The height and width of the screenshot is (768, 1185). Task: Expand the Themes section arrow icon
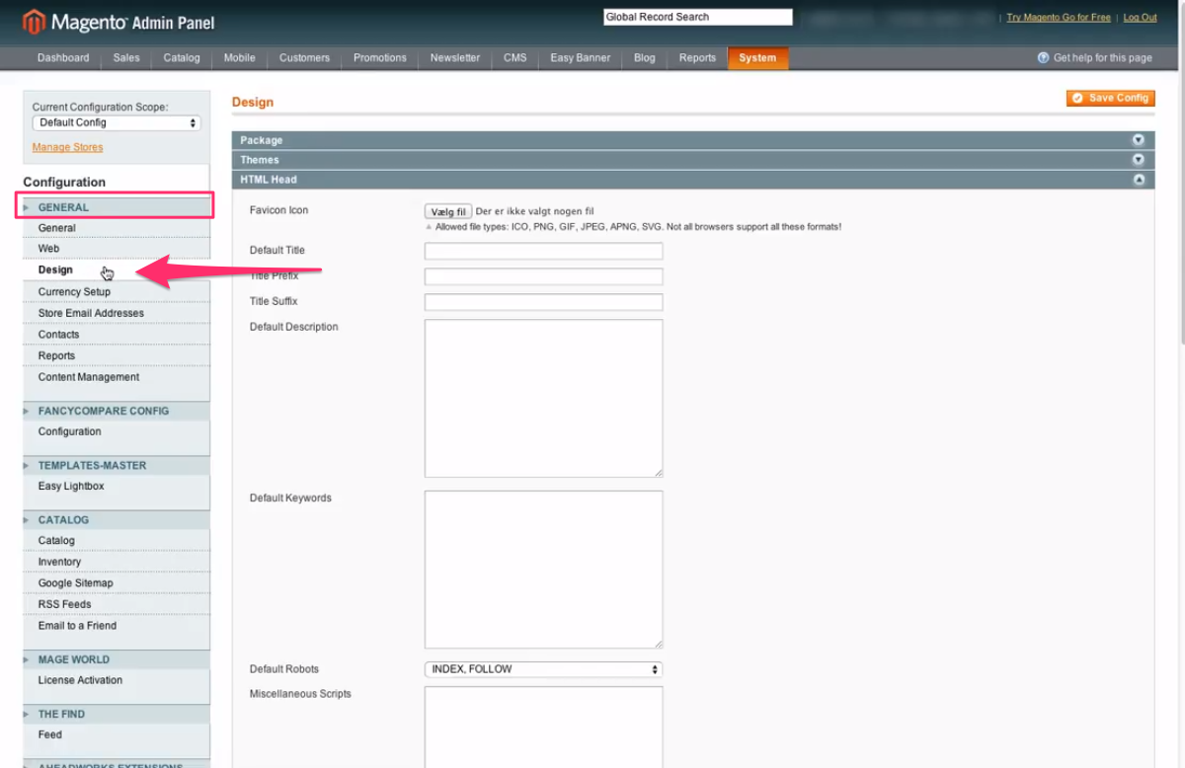click(x=1138, y=160)
